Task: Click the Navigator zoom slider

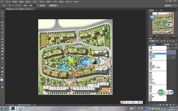Action: click(x=166, y=36)
